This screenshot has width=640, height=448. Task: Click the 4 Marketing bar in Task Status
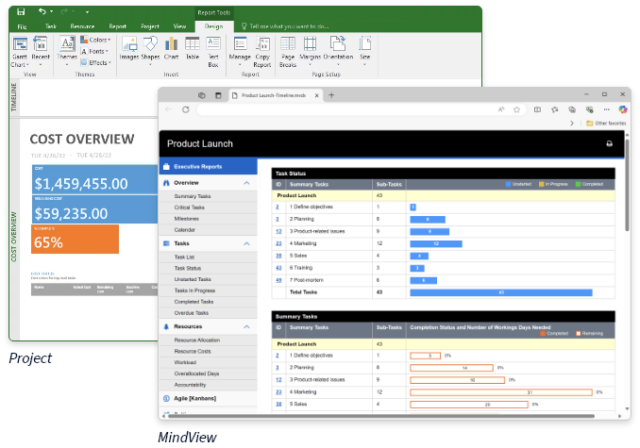click(x=436, y=243)
